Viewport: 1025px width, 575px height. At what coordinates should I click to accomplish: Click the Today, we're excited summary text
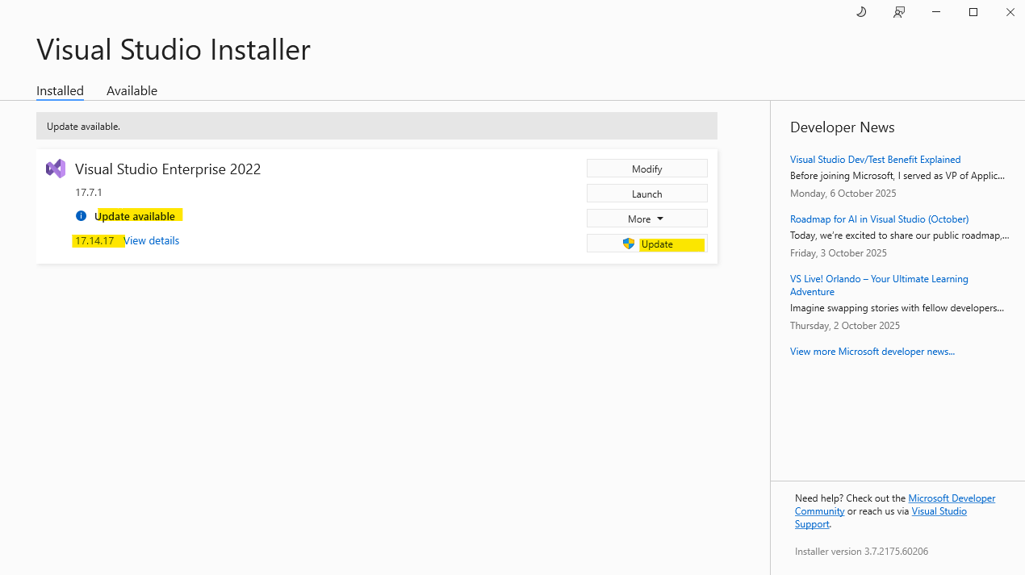pos(900,235)
